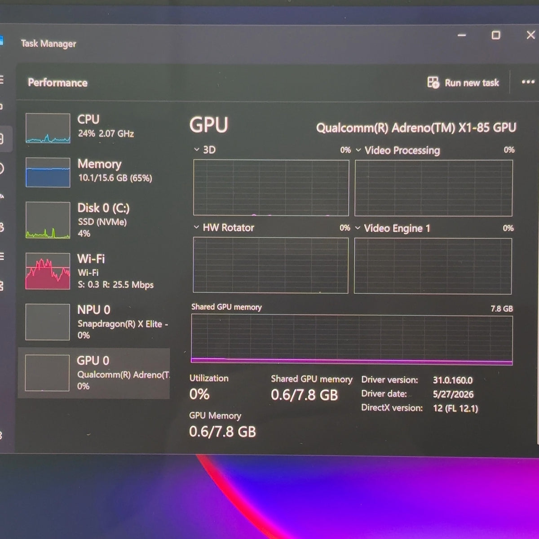Click the HW Rotator usage graph

pos(270,265)
